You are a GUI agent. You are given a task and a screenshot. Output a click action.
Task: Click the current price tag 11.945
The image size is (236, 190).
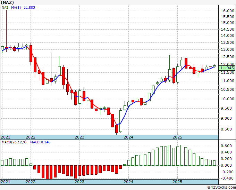click(227, 68)
